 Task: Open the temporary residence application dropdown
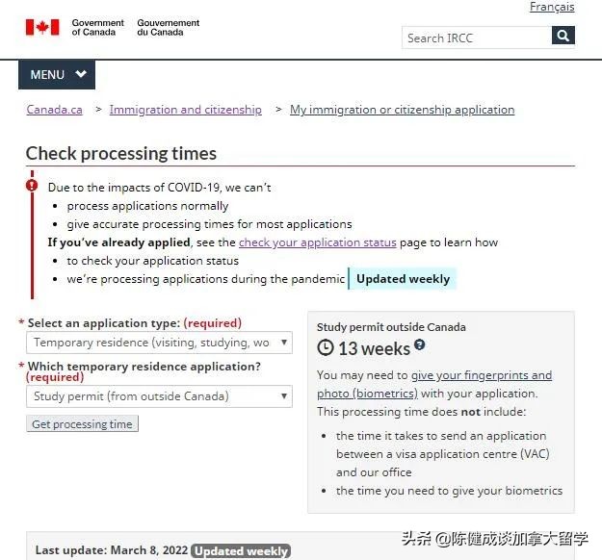pyautogui.click(x=160, y=396)
